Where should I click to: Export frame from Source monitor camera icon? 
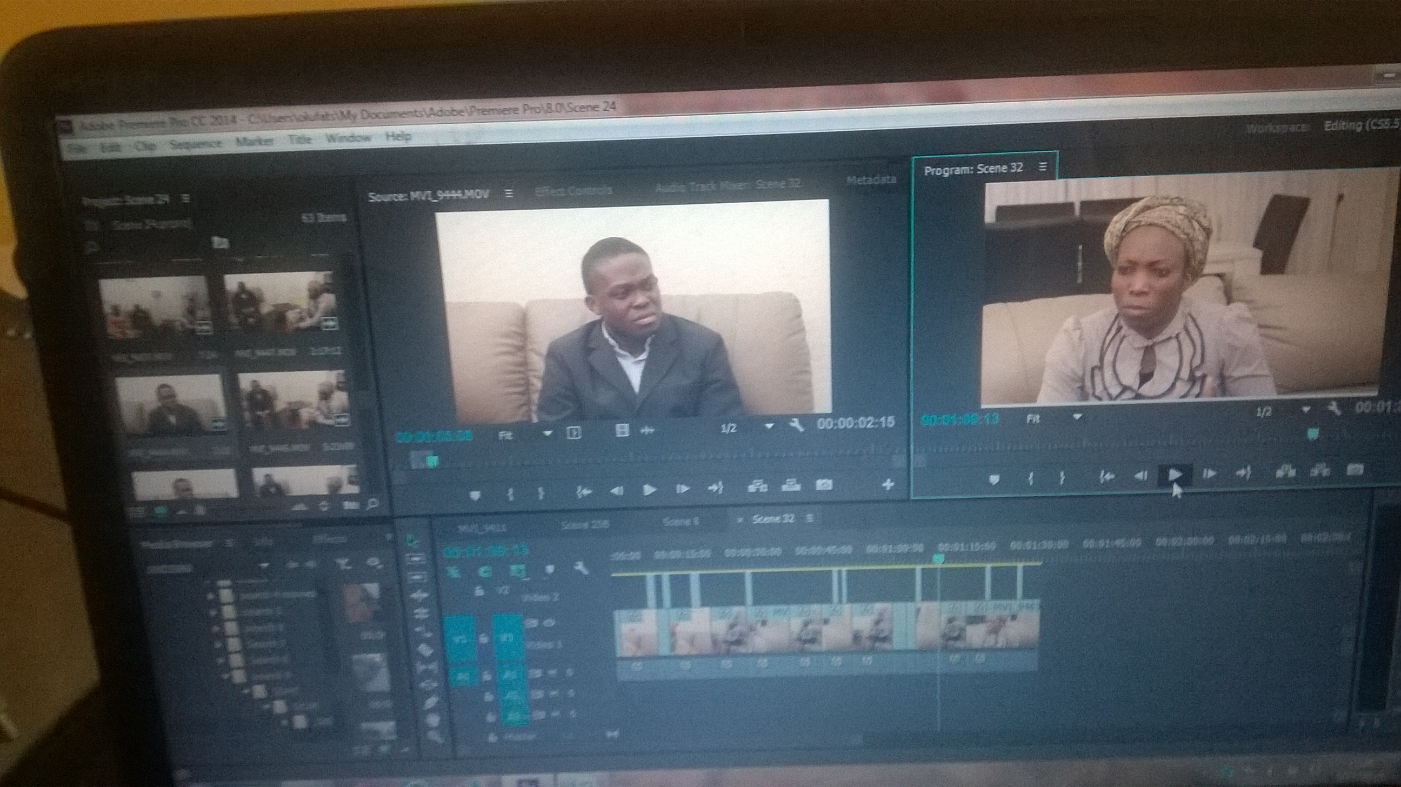(823, 484)
